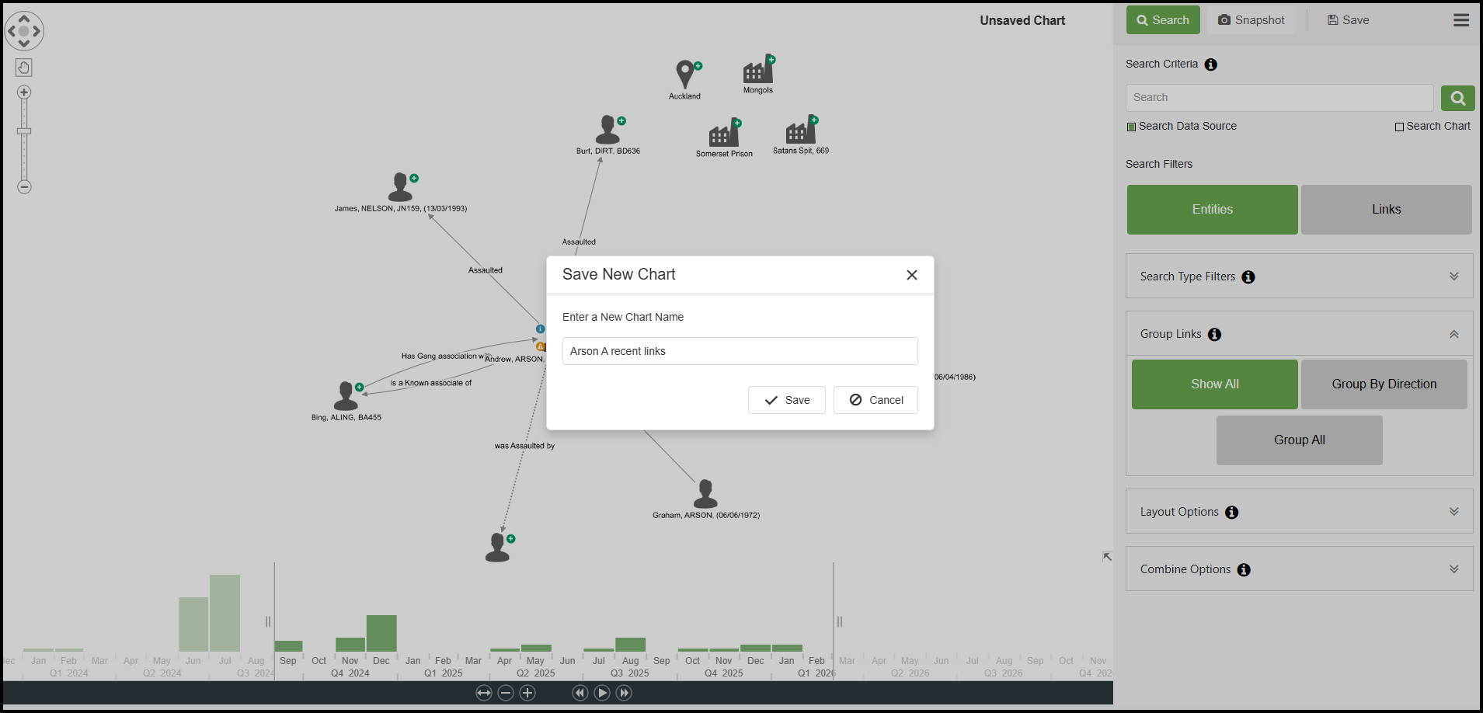
Task: Select the pan hand tool
Action: 24,68
